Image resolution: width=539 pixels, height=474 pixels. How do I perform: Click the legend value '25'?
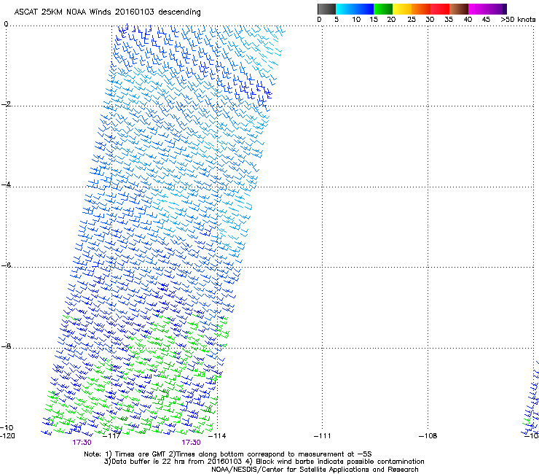pos(412,20)
